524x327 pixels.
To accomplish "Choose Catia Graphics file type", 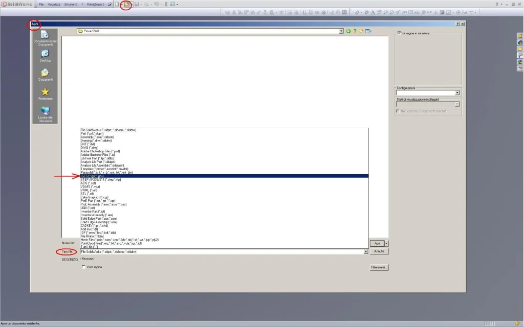I will (224, 197).
